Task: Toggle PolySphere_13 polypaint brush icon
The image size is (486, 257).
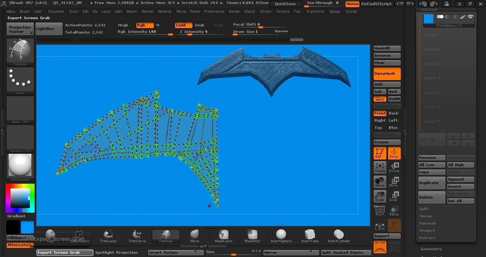Action: 463,17
